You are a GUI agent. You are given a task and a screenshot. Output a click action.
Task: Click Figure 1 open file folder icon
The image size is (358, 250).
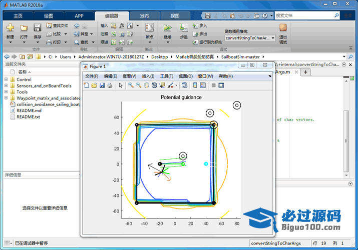click(94, 85)
